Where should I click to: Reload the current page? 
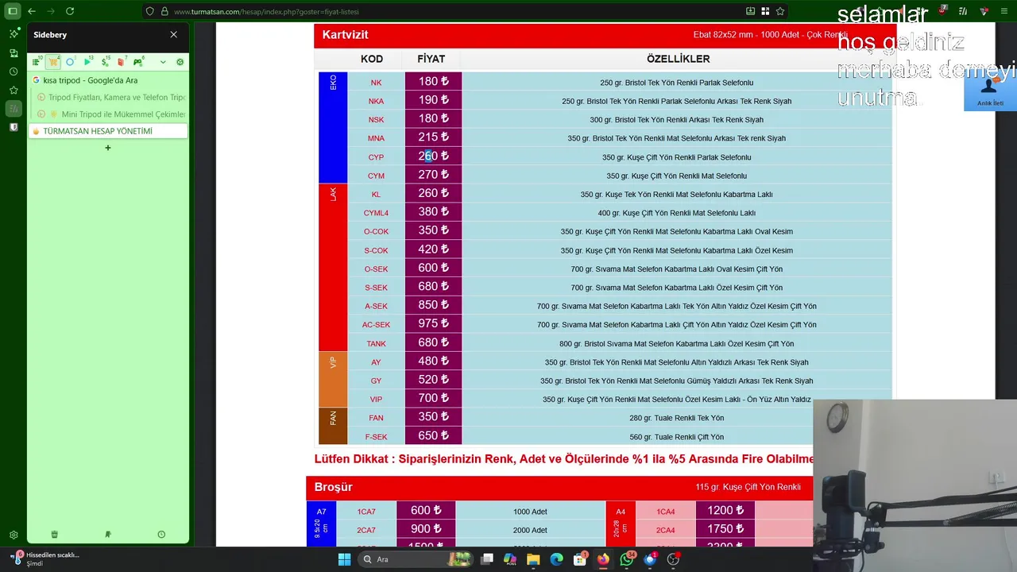70,11
